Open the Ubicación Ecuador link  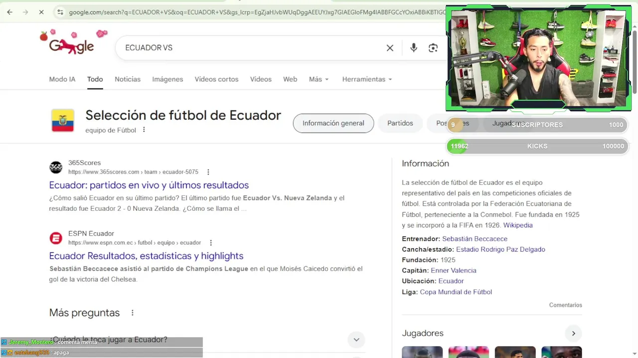(x=451, y=281)
